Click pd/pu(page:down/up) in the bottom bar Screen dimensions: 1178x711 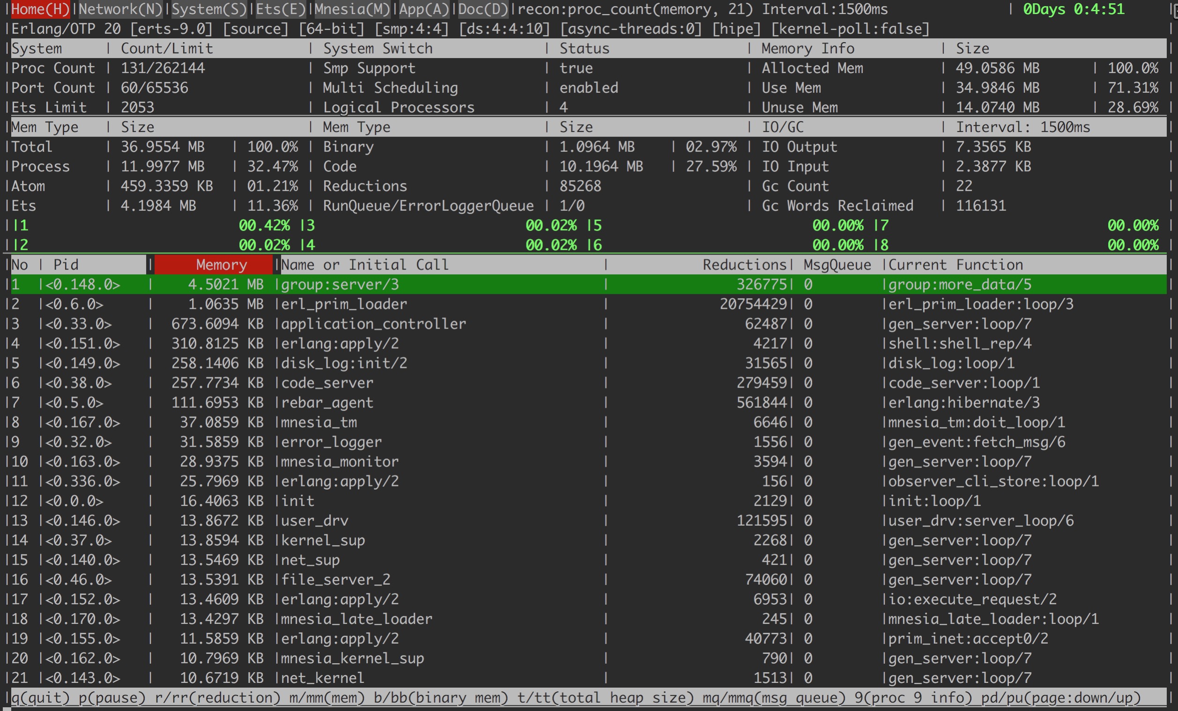[x=1060, y=697]
